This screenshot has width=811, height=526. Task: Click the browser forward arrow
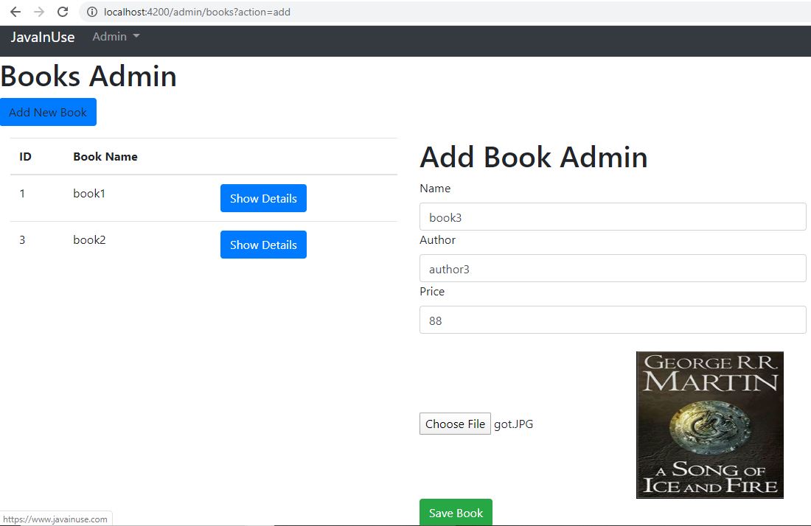pos(39,11)
